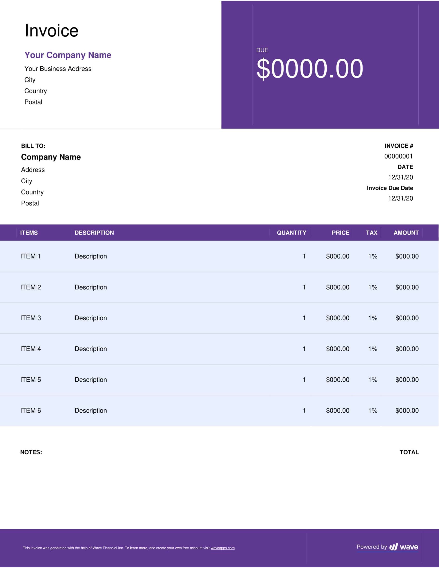The image size is (439, 568).
Task: Open the waveapps.com link
Action: coord(222,548)
